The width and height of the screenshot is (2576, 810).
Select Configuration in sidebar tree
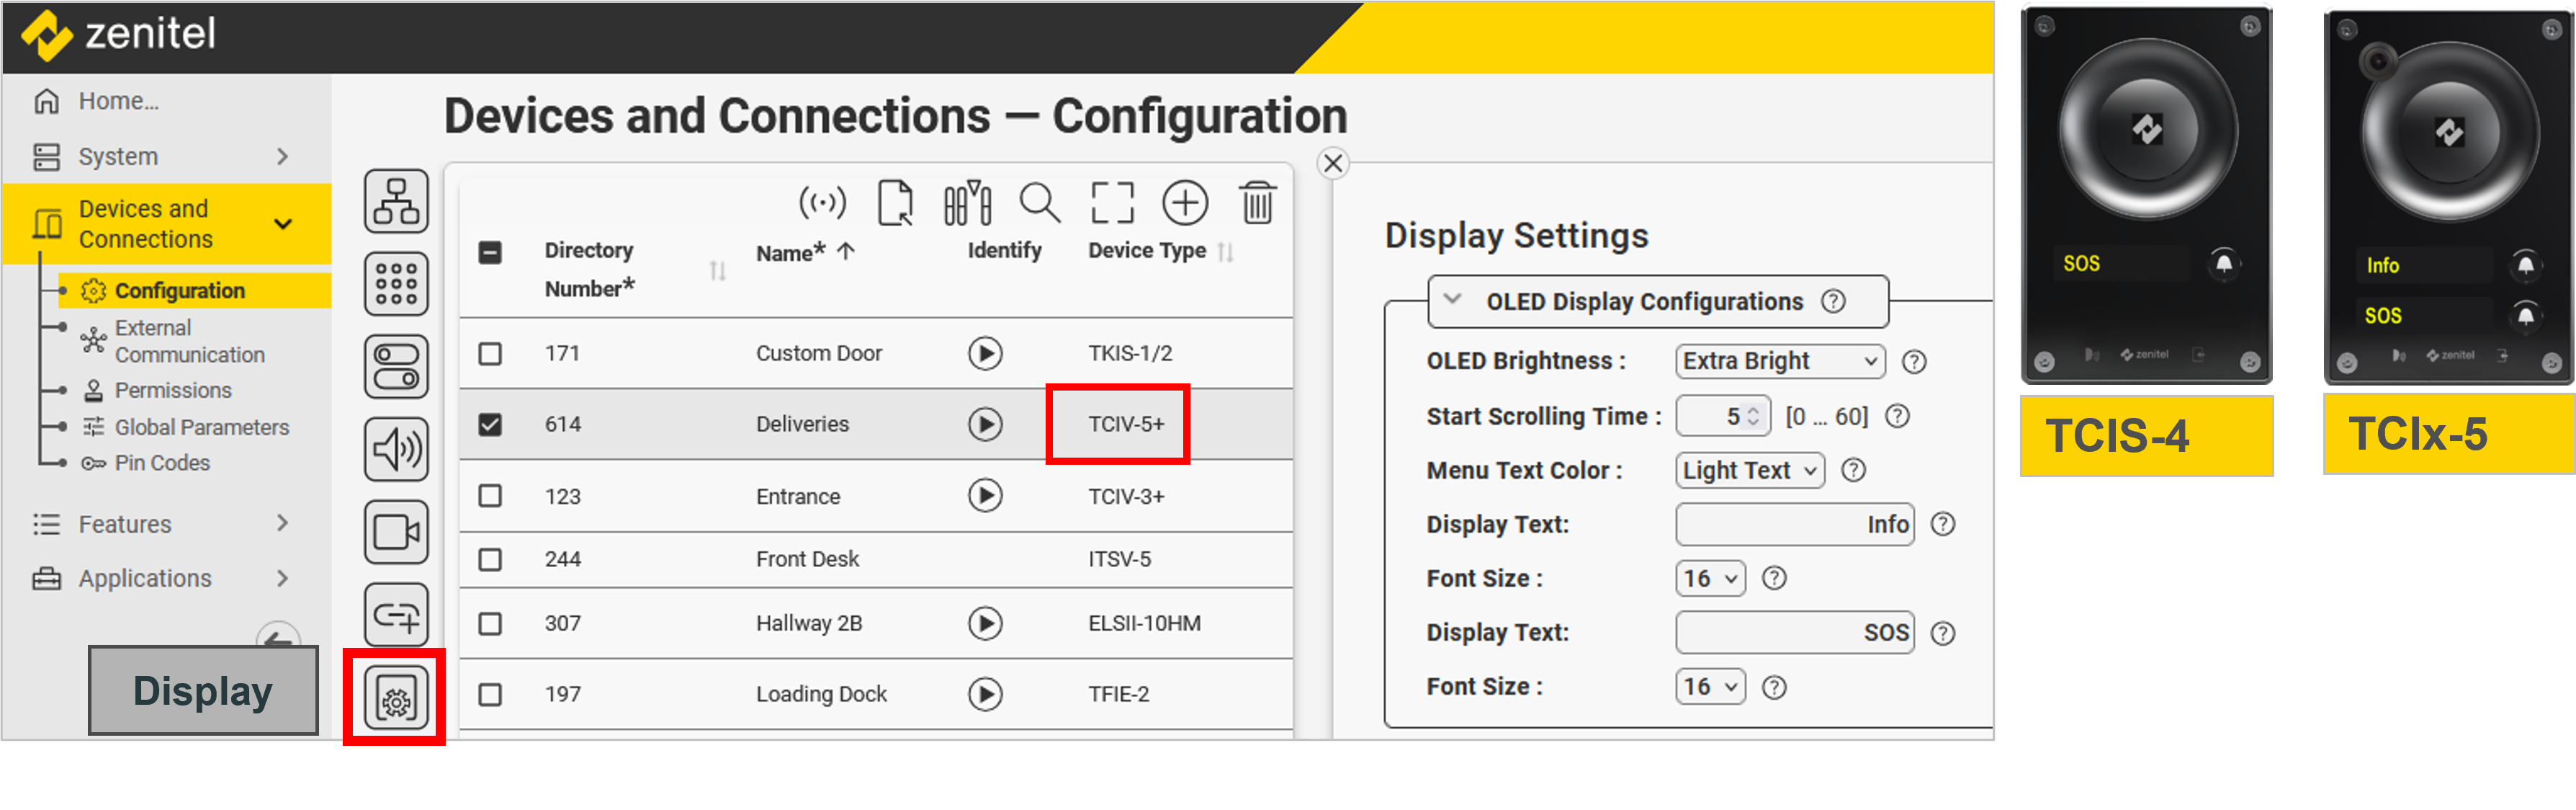click(x=180, y=290)
